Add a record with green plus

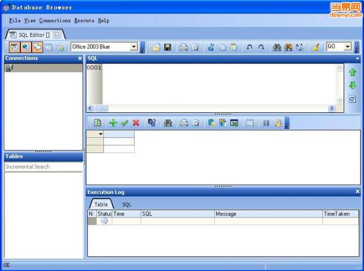point(113,123)
